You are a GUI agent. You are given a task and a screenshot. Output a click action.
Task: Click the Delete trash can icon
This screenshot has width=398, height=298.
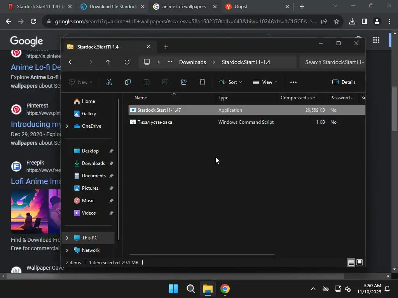coord(202,82)
